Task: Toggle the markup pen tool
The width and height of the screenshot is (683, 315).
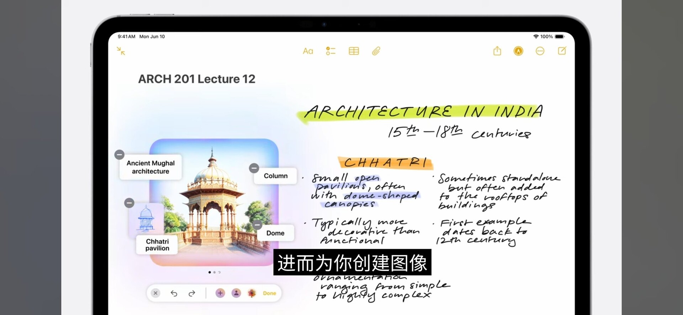Action: click(518, 51)
